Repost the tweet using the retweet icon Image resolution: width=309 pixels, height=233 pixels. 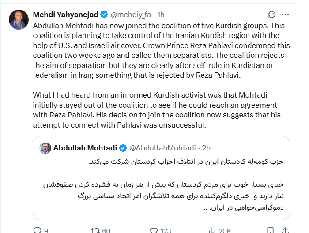tap(94, 230)
